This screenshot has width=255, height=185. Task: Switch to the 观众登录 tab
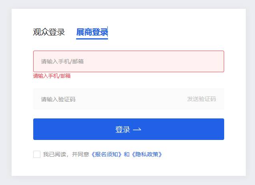(x=49, y=32)
